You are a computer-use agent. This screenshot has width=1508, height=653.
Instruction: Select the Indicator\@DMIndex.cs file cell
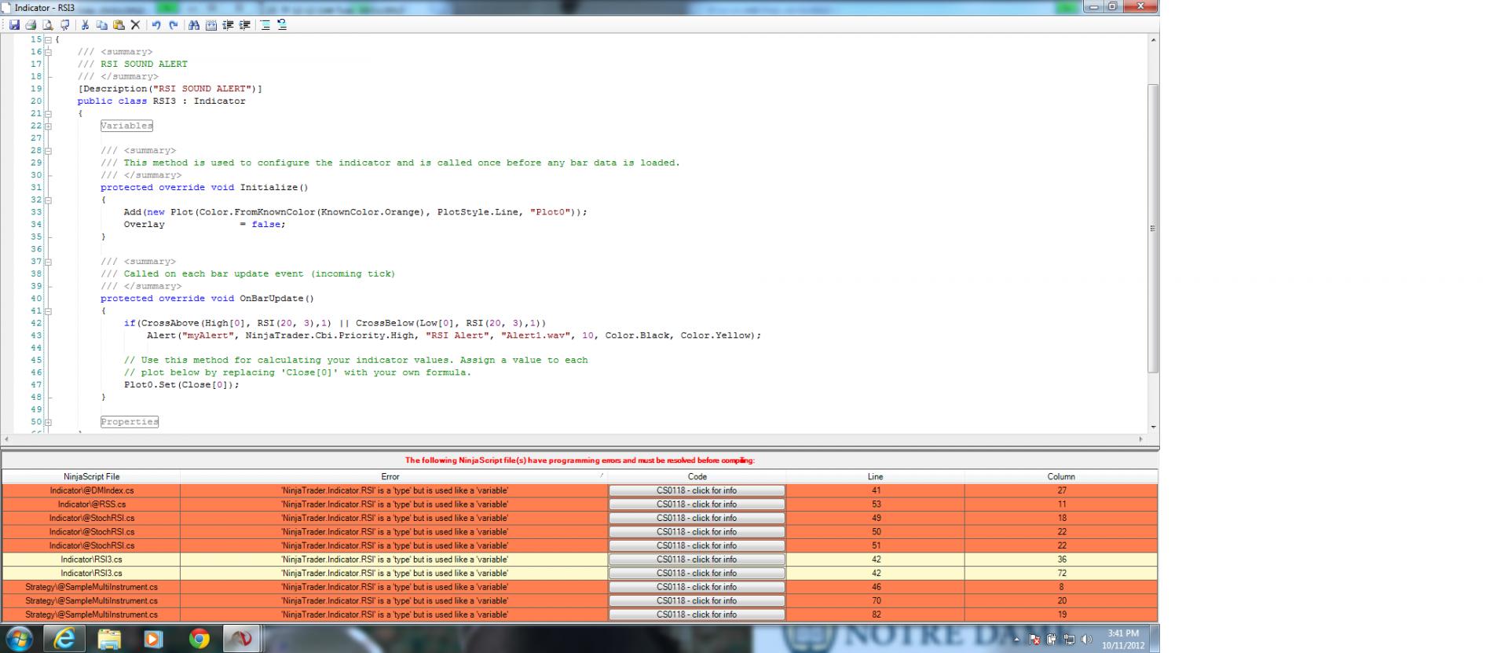point(91,490)
